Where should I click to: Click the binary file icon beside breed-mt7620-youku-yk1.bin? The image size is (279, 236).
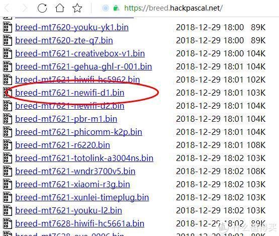(8, 27)
